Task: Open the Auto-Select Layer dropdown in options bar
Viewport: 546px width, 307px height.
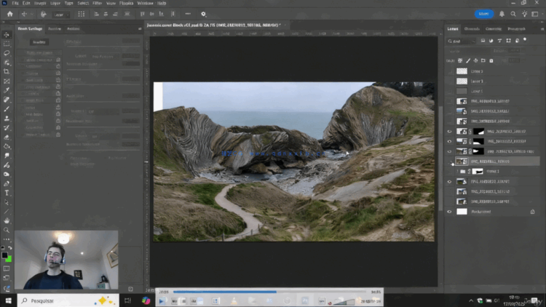Action: [x=61, y=14]
